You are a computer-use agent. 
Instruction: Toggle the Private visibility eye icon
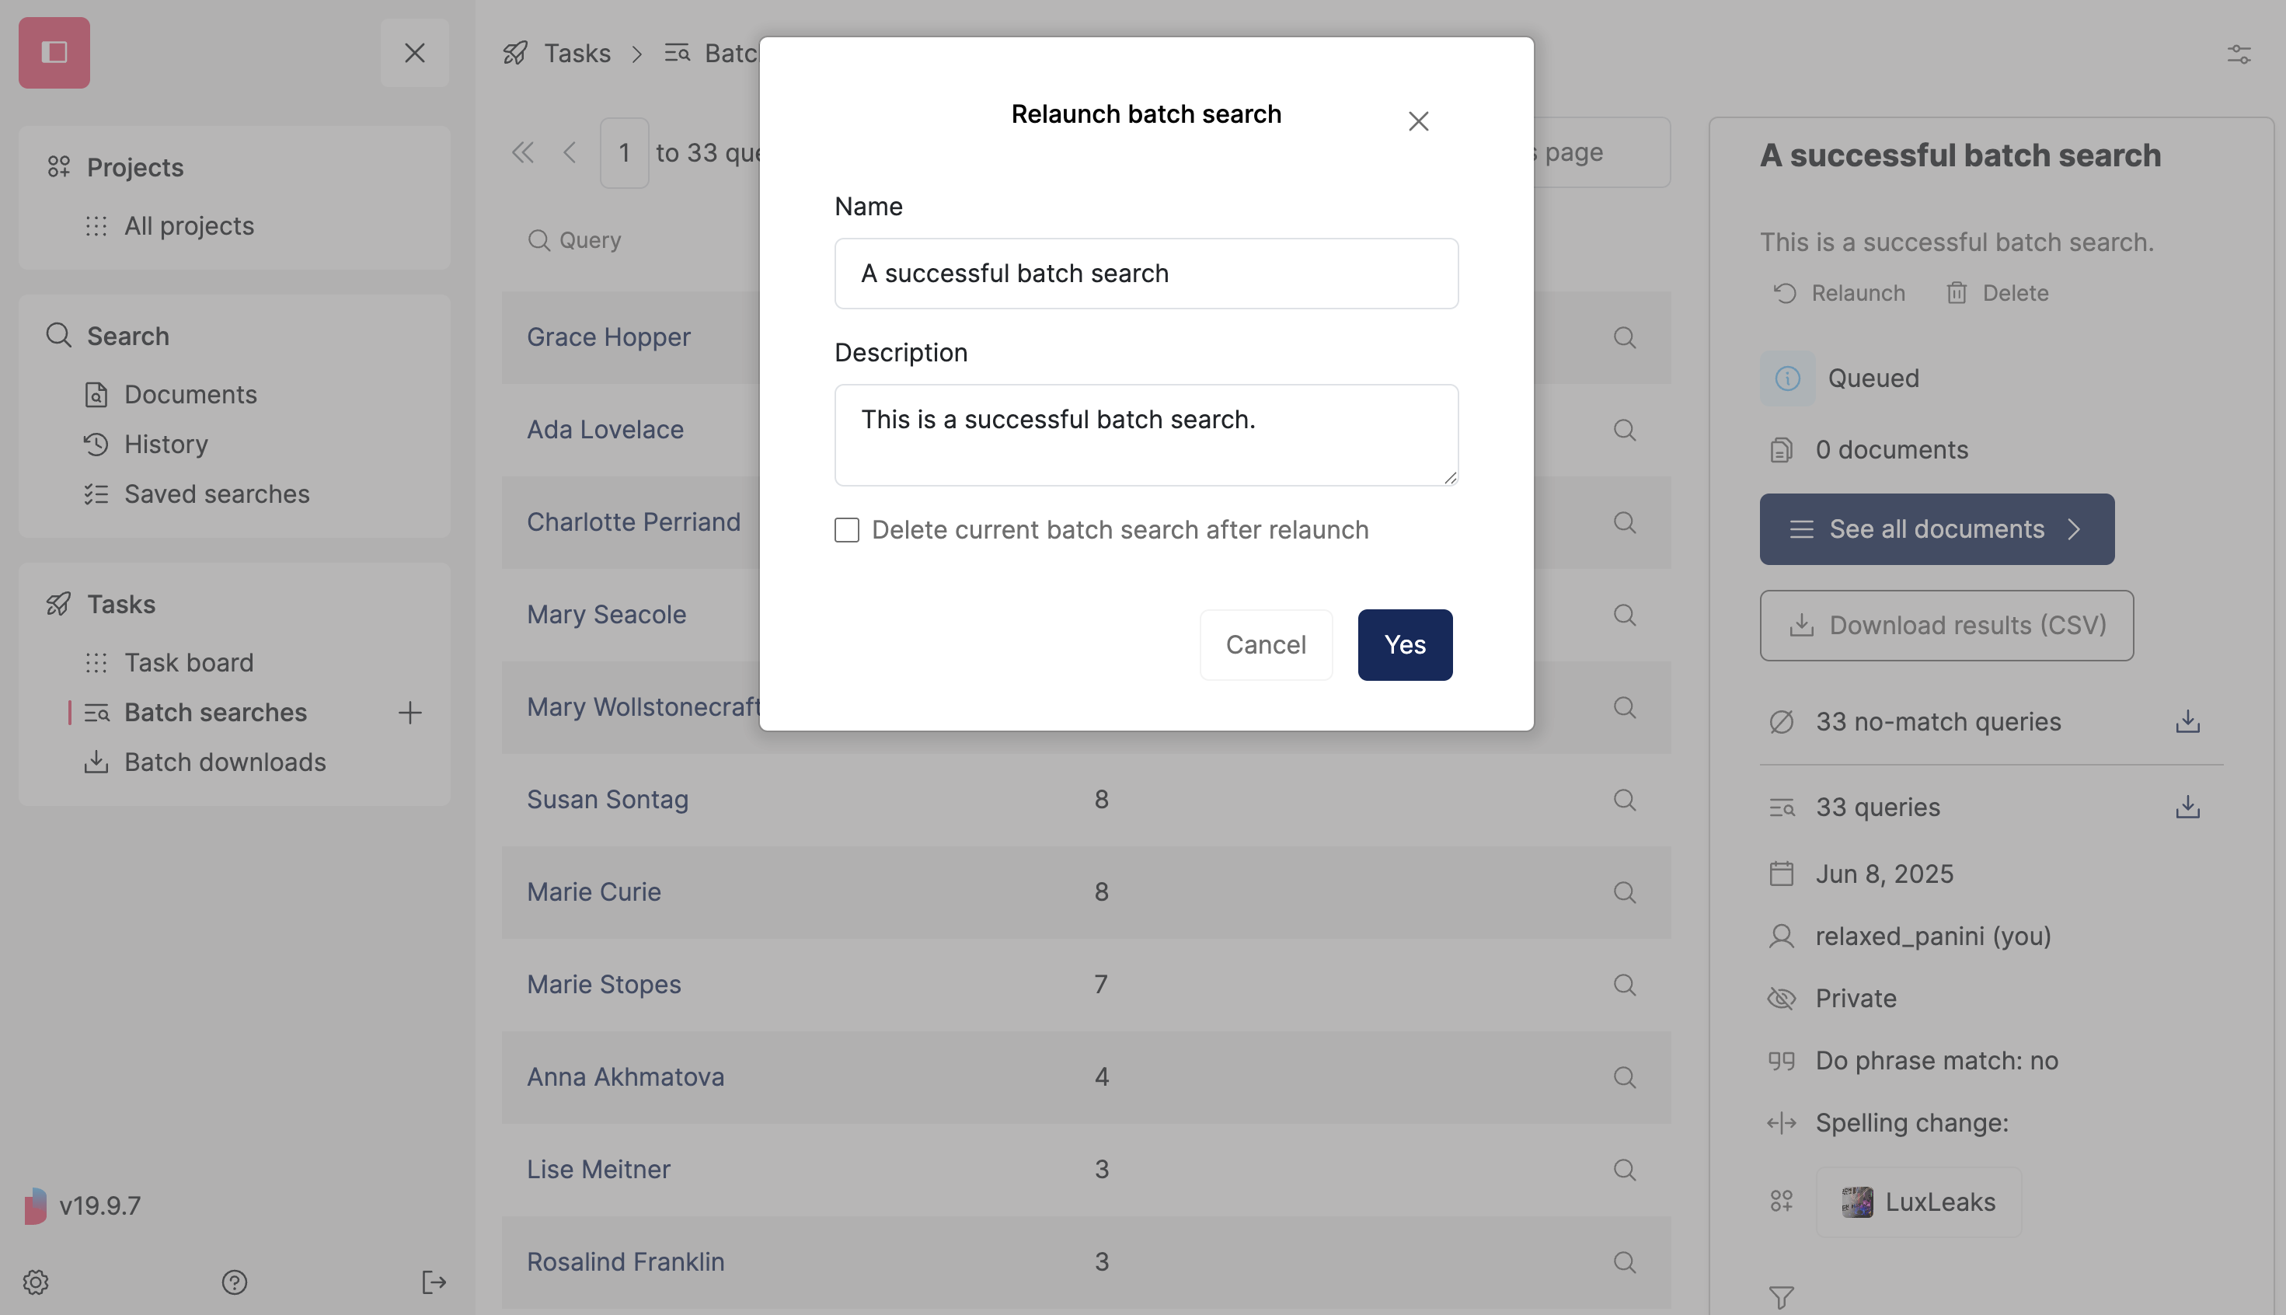[1782, 998]
